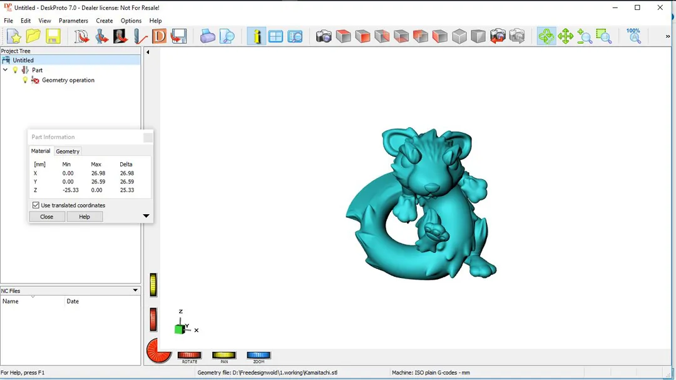Image resolution: width=676 pixels, height=380 pixels.
Task: Activate the zoom-to-window selection tool
Action: tap(604, 37)
